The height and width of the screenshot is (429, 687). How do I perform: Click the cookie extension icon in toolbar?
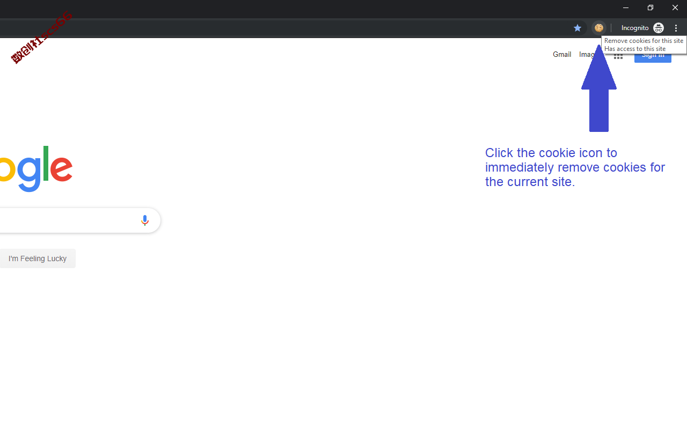click(x=599, y=28)
